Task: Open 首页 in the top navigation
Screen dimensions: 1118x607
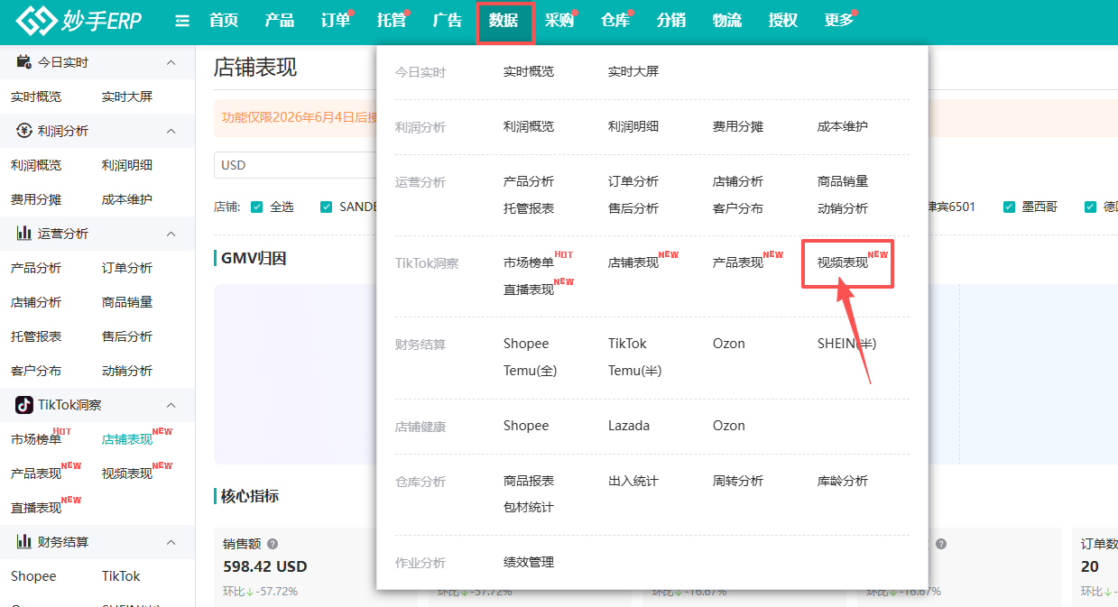Action: click(224, 21)
